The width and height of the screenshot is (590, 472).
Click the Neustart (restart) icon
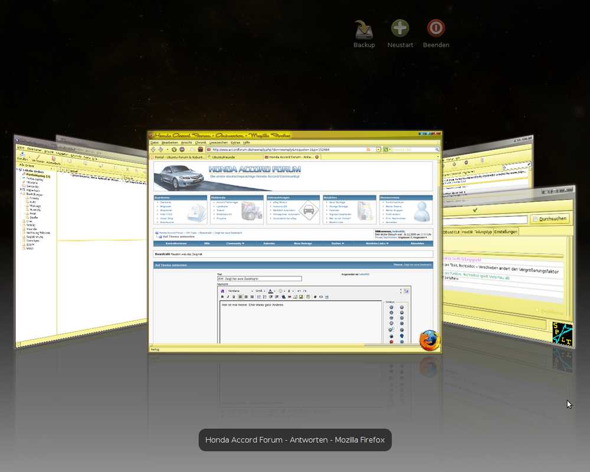[400, 29]
